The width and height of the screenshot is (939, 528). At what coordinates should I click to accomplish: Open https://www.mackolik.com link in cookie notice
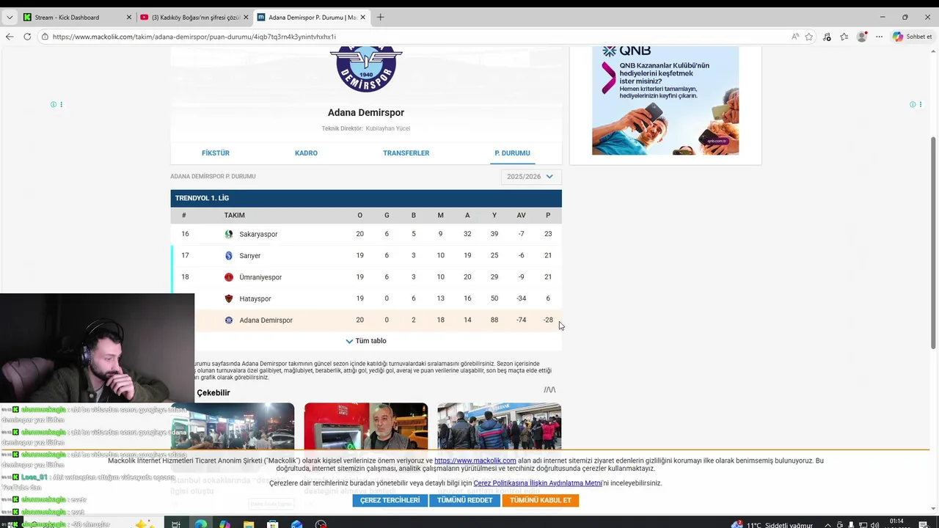point(475,461)
